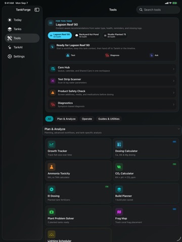Select the Guides & Utilities filter tab

109,119
